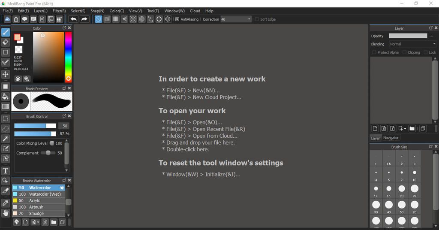Switch to the Navigator tab
439x230 pixels.
(391, 138)
